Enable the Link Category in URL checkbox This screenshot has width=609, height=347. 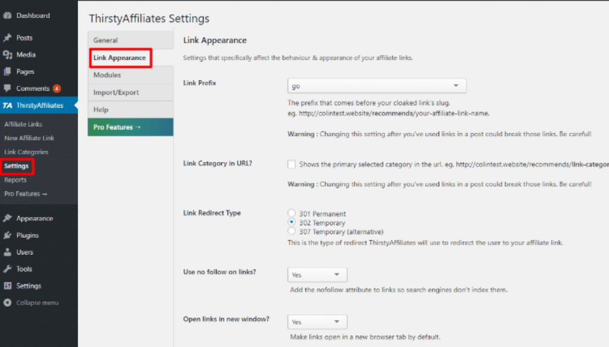(x=291, y=164)
